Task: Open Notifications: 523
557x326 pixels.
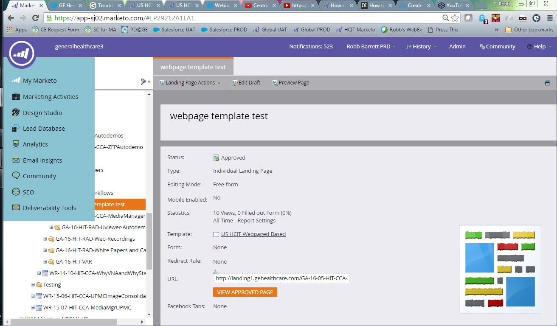Action: pos(311,47)
